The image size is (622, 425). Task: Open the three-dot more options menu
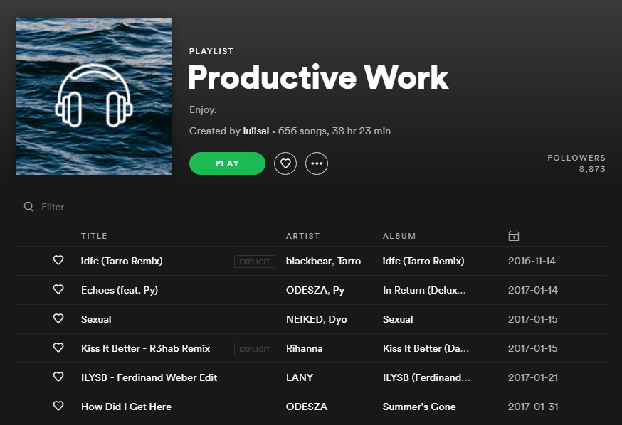pos(316,163)
